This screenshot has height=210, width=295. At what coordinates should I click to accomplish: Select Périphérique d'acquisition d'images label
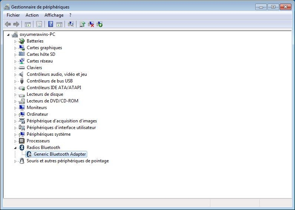coord(62,121)
